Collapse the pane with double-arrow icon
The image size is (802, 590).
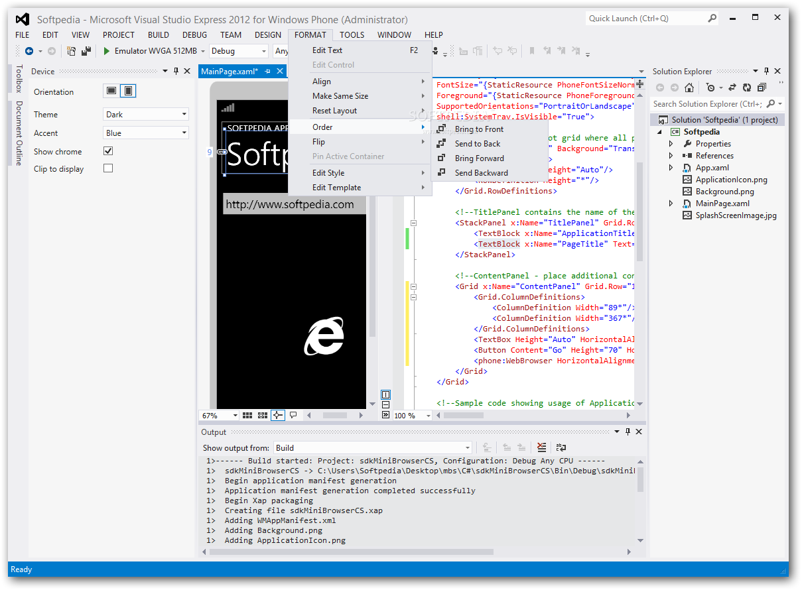tap(386, 415)
